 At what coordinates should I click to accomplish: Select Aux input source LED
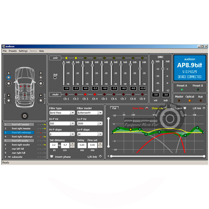pyautogui.click(x=200, y=101)
